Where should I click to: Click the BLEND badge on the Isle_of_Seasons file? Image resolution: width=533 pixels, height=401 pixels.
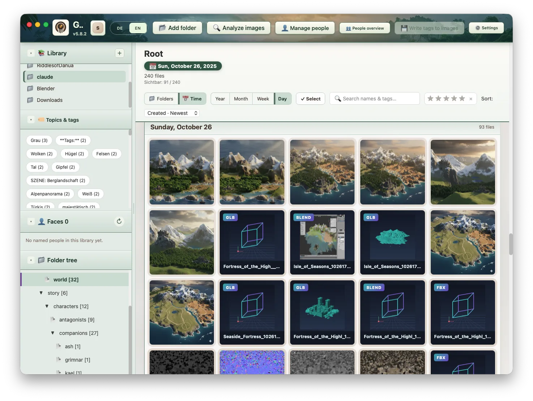(304, 217)
